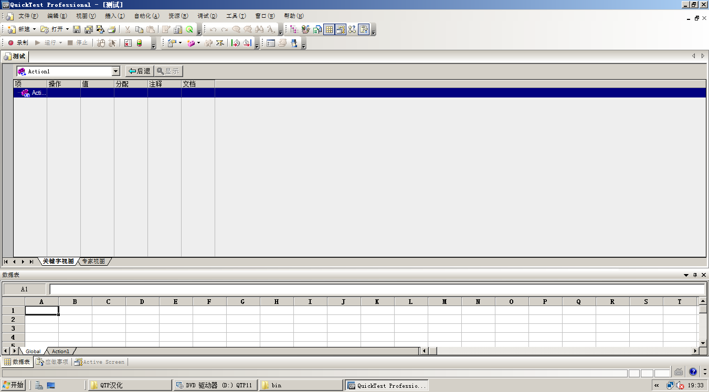Click the 数据表 bottom pane tab
709x392 pixels.
pyautogui.click(x=17, y=362)
